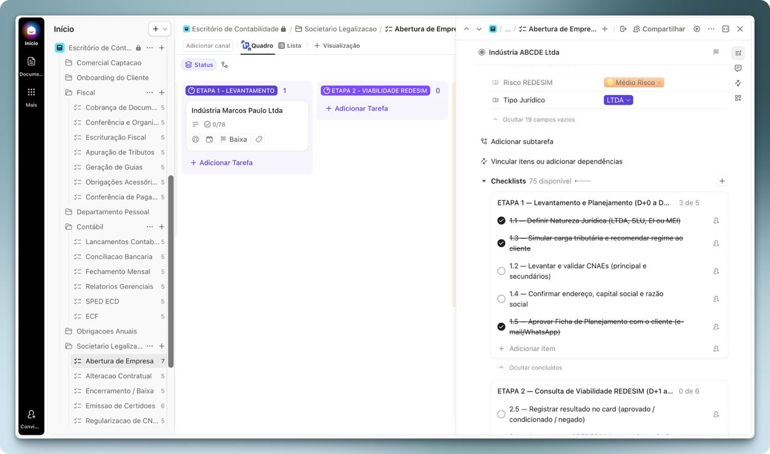Click the sidebar vertical scrollbar

point(171,271)
